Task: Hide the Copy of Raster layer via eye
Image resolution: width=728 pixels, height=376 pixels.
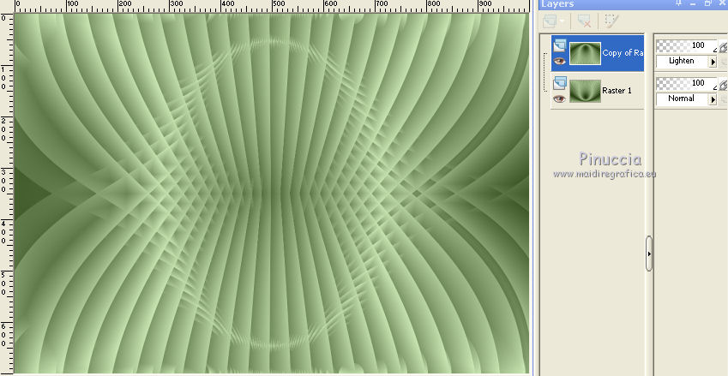Action: [559, 61]
